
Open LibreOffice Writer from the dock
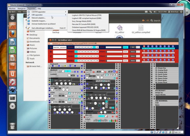pos(12,42)
